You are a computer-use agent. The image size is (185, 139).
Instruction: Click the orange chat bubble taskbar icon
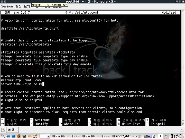[30, 136]
